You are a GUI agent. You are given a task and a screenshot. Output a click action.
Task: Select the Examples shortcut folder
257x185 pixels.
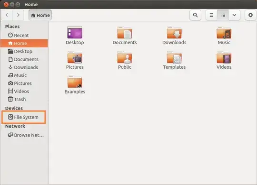click(x=75, y=85)
